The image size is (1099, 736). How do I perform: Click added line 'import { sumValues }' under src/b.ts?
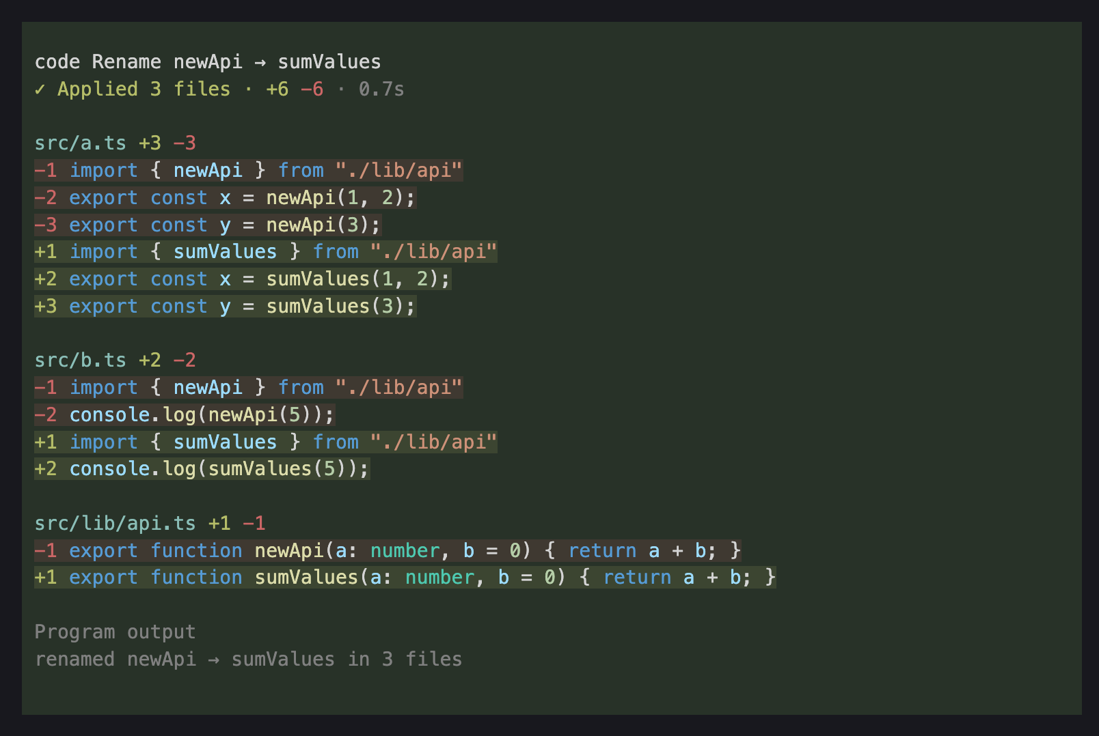point(266,442)
